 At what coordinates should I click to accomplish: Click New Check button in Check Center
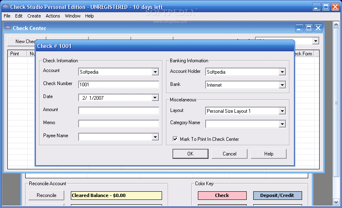[x=21, y=42]
